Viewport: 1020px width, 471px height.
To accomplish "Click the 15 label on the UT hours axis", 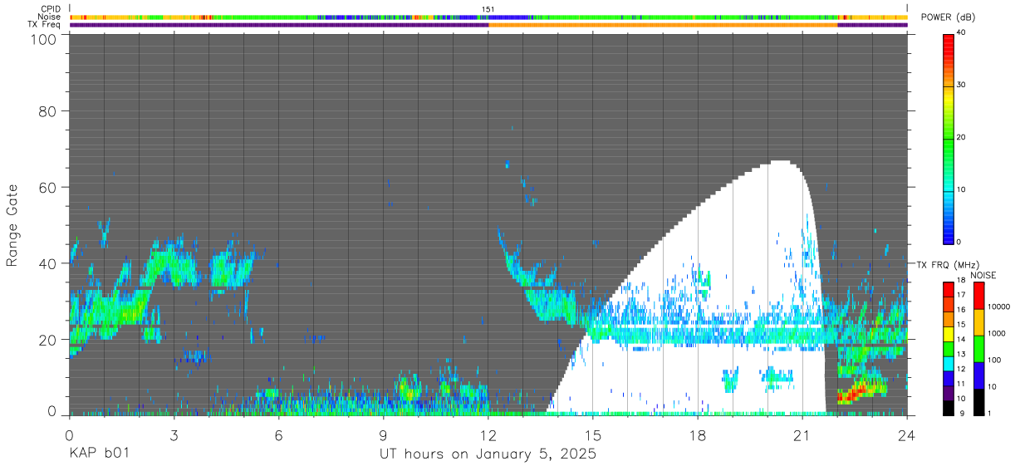I will 593,434.
